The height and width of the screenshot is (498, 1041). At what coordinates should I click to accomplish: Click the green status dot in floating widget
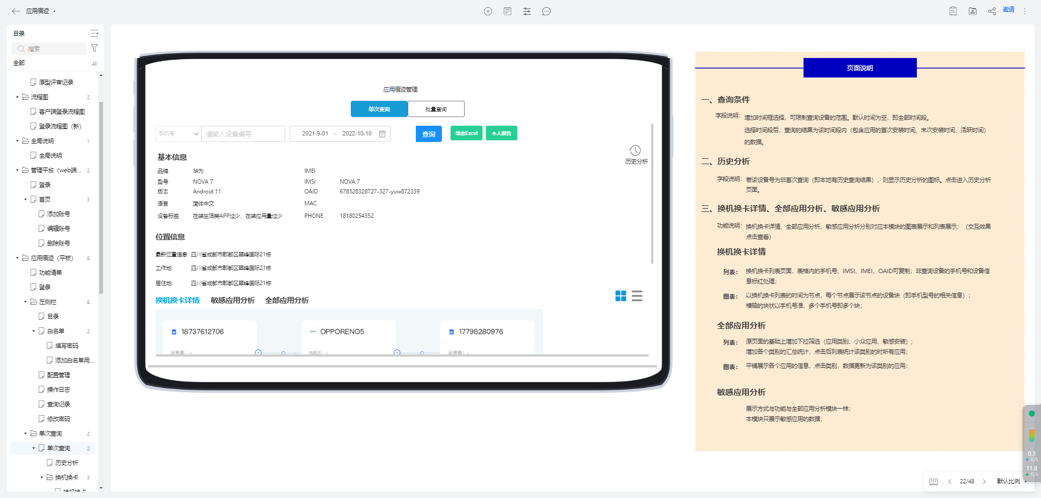click(x=1032, y=413)
